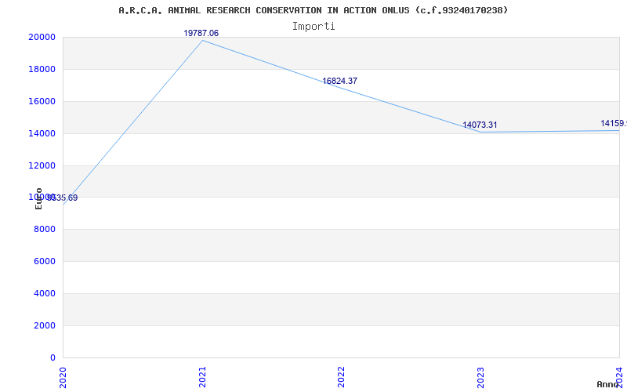Click the 12000 y-axis value
This screenshot has height=392, width=627.
42,165
